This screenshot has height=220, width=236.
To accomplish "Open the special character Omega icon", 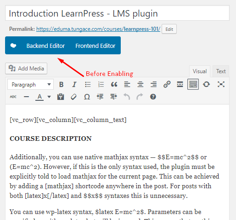I will click(87, 97).
